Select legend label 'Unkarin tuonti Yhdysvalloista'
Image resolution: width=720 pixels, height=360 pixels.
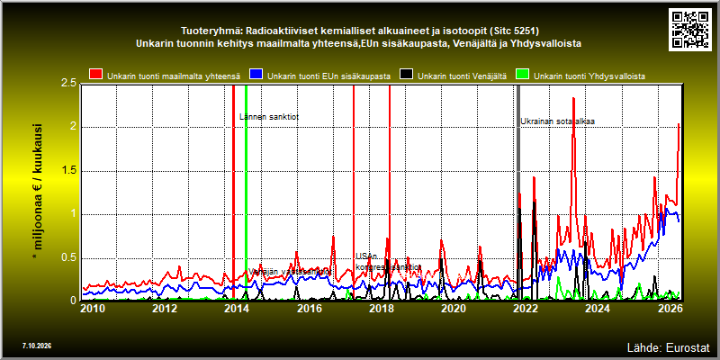(x=589, y=76)
